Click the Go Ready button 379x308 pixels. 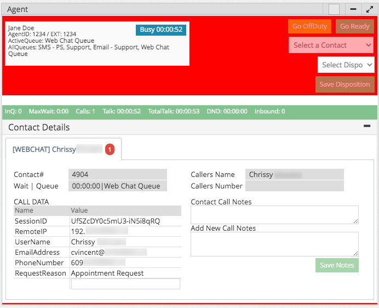point(355,26)
